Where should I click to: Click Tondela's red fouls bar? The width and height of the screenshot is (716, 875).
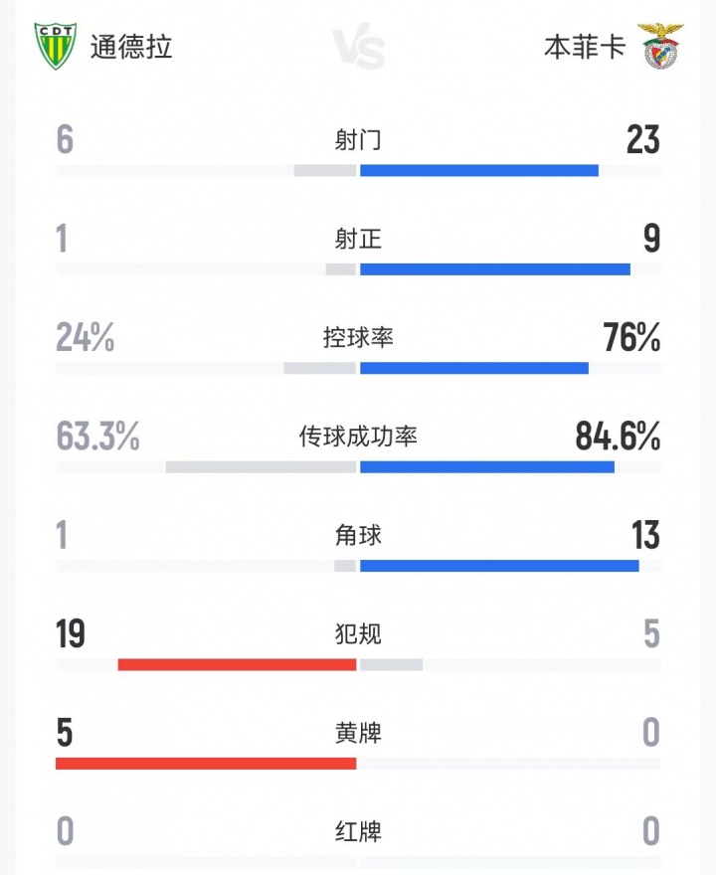pos(237,664)
